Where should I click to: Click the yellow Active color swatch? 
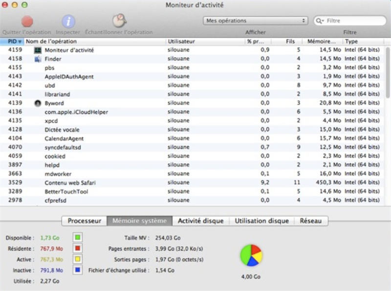tap(78, 259)
